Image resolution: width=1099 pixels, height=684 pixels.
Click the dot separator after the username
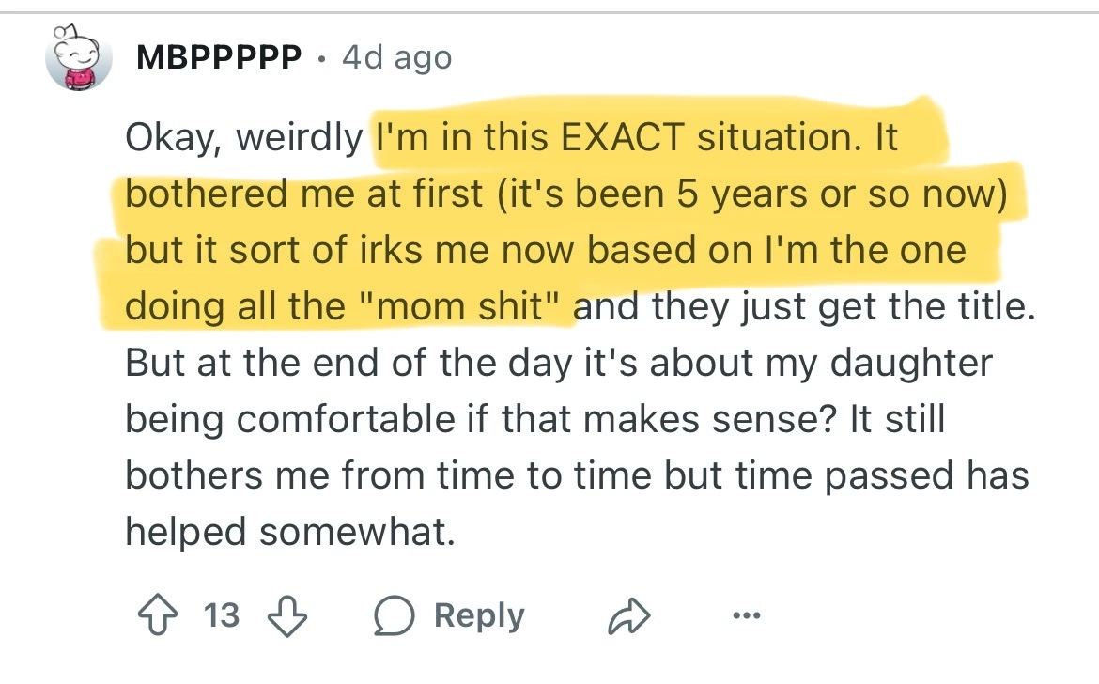[x=322, y=59]
